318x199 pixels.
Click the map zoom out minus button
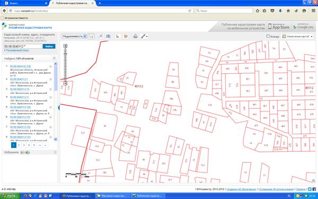65,83
